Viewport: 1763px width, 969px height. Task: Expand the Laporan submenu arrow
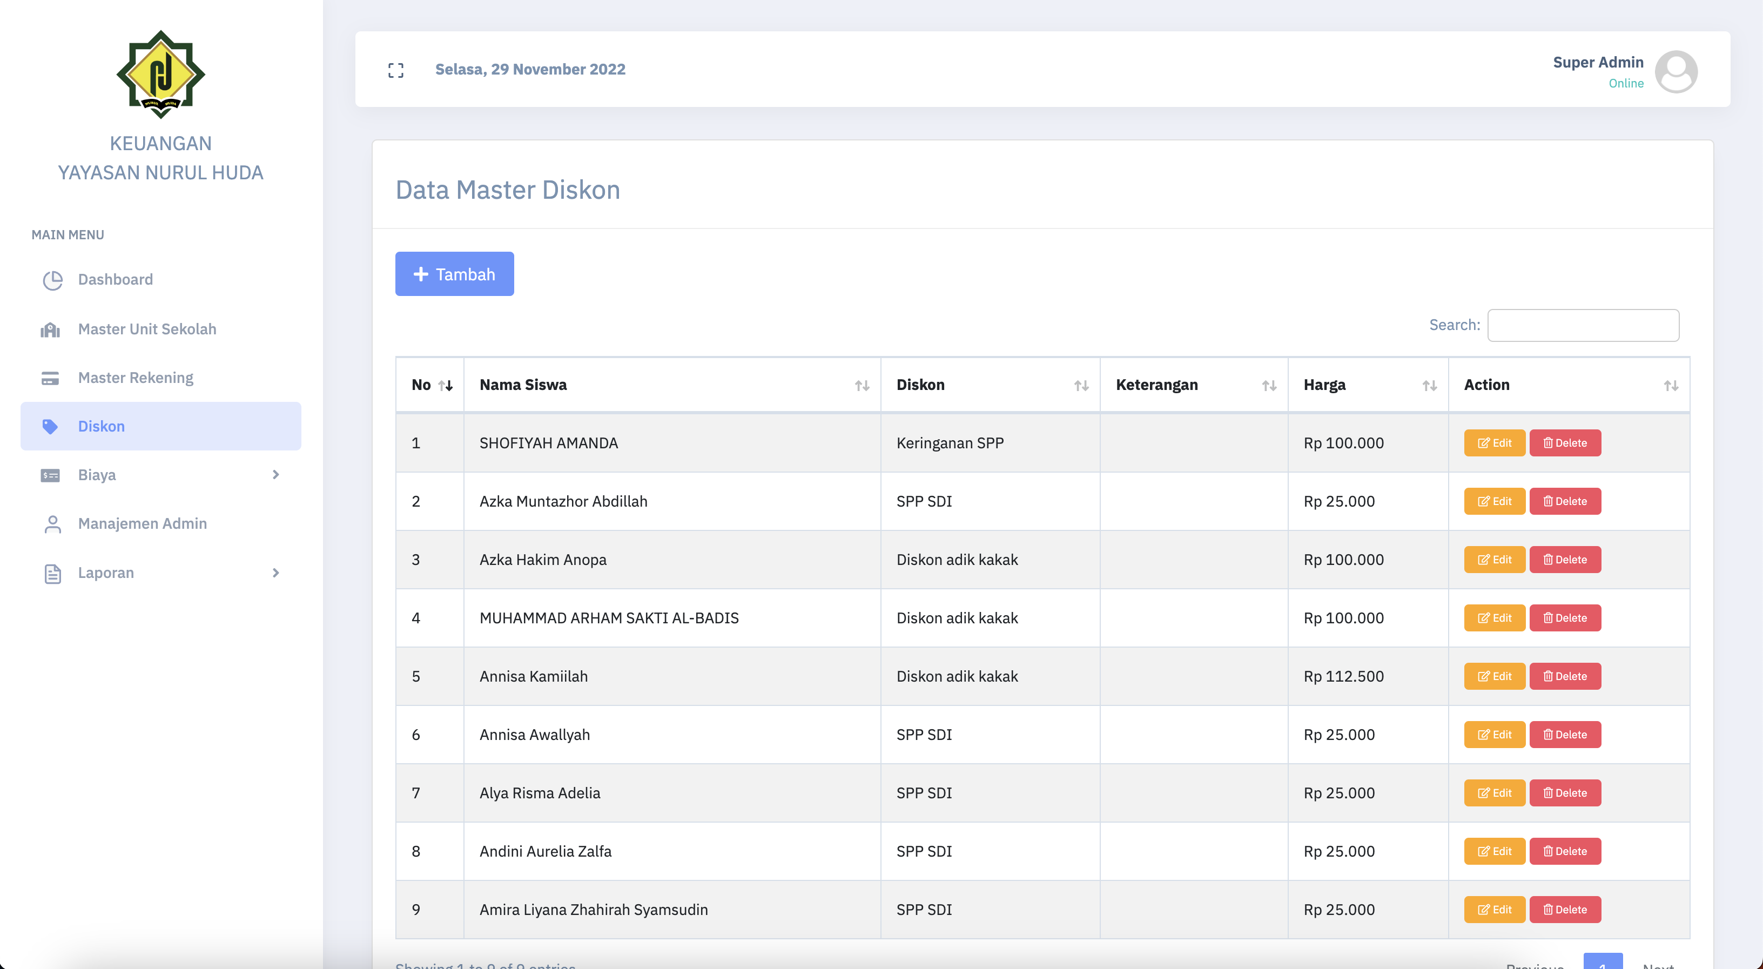(276, 573)
